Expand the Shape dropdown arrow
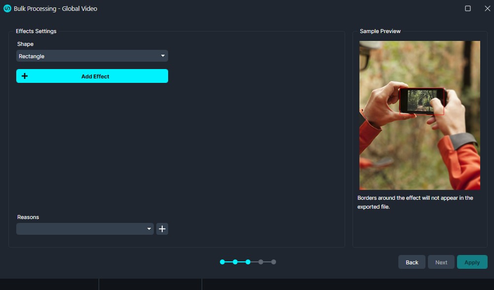This screenshot has height=290, width=494. tap(163, 56)
